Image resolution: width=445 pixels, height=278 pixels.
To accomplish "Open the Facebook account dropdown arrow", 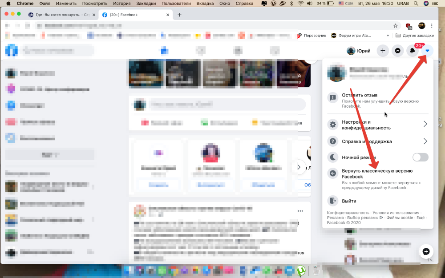I will click(x=427, y=51).
